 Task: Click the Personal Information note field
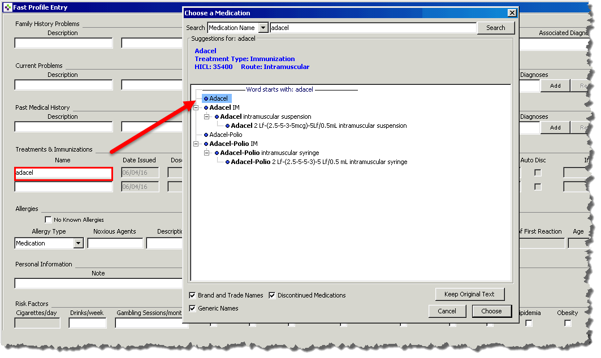[98, 283]
